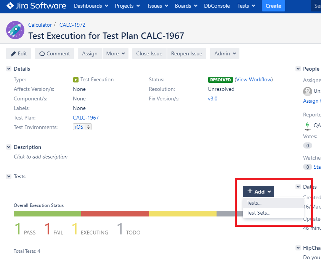Screen dimensions: 321x260
Task: Select Tests... from the Add menu
Action: tap(273, 203)
